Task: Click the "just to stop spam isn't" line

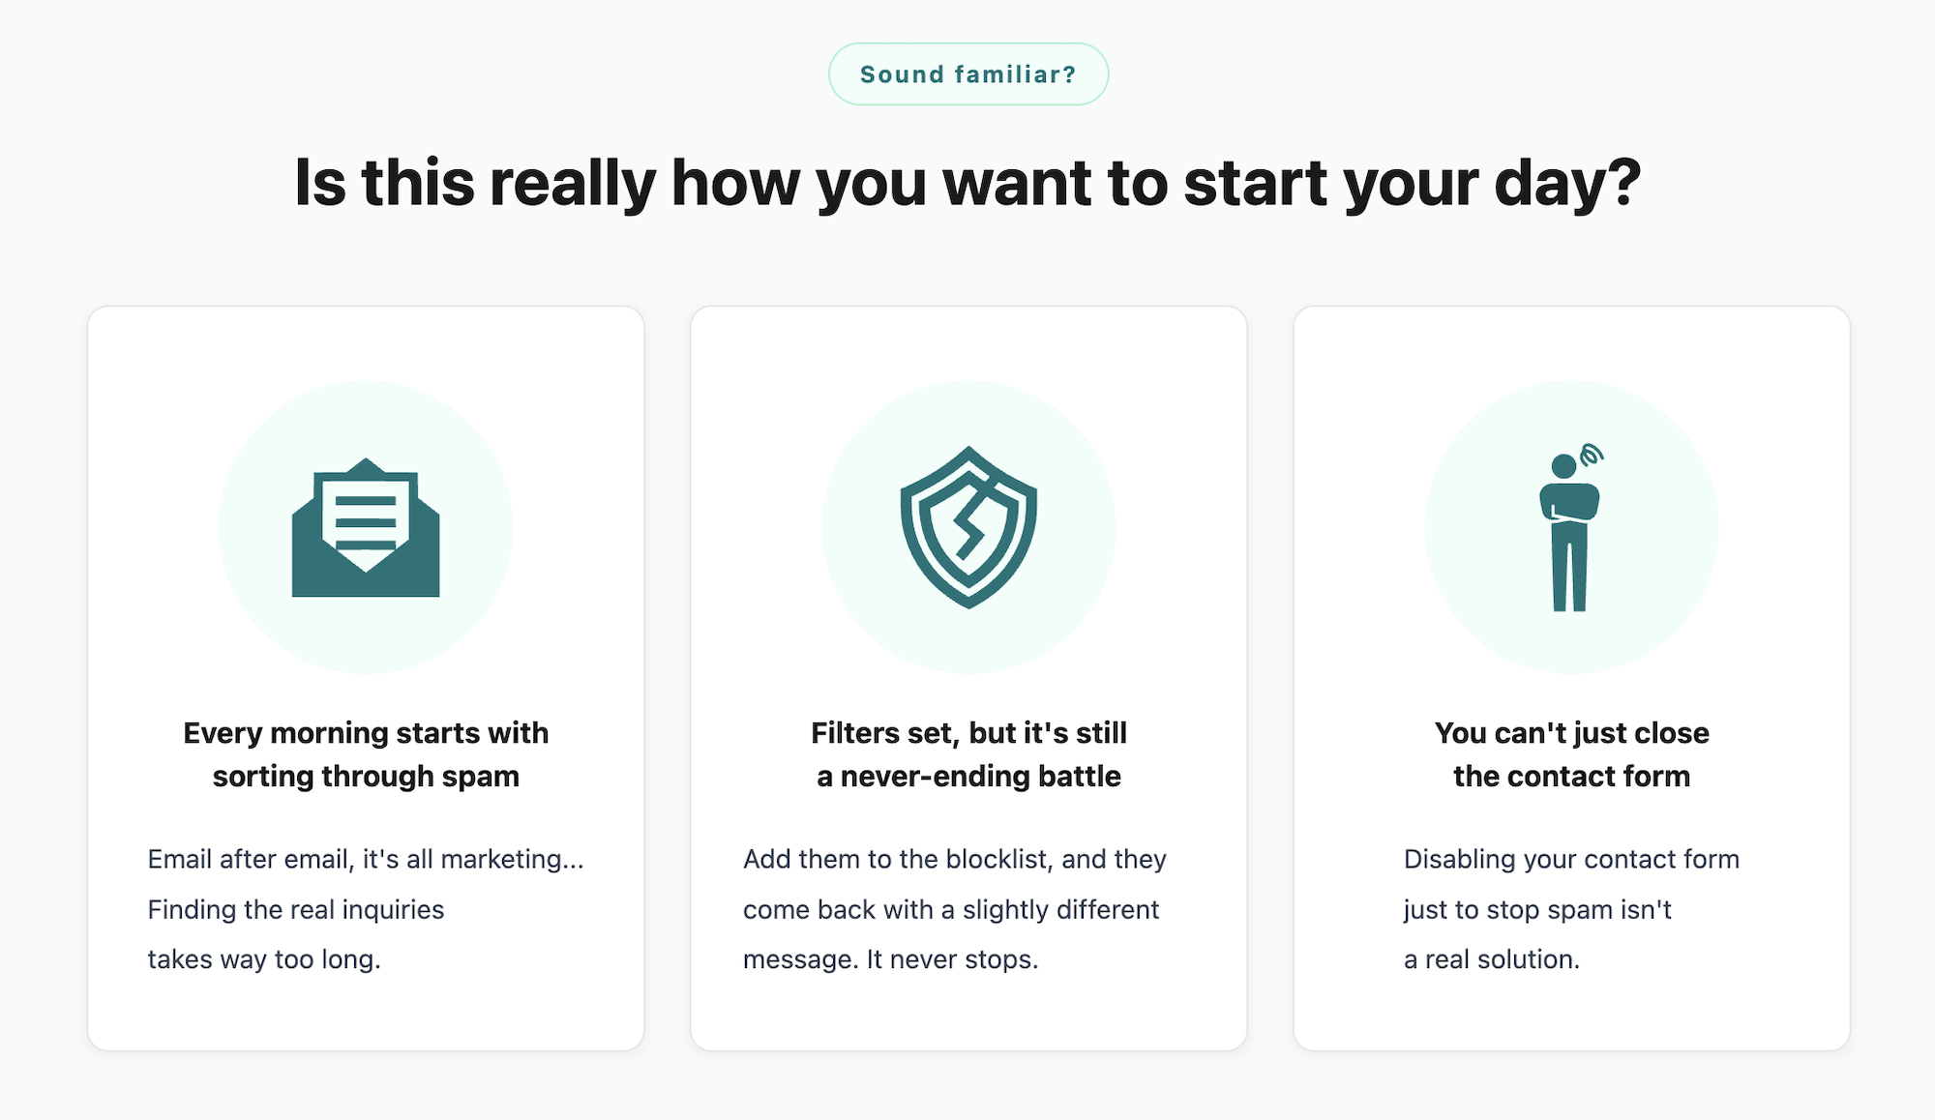Action: (1537, 909)
